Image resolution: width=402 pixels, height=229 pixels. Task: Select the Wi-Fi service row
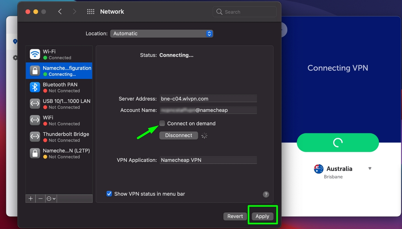[59, 54]
